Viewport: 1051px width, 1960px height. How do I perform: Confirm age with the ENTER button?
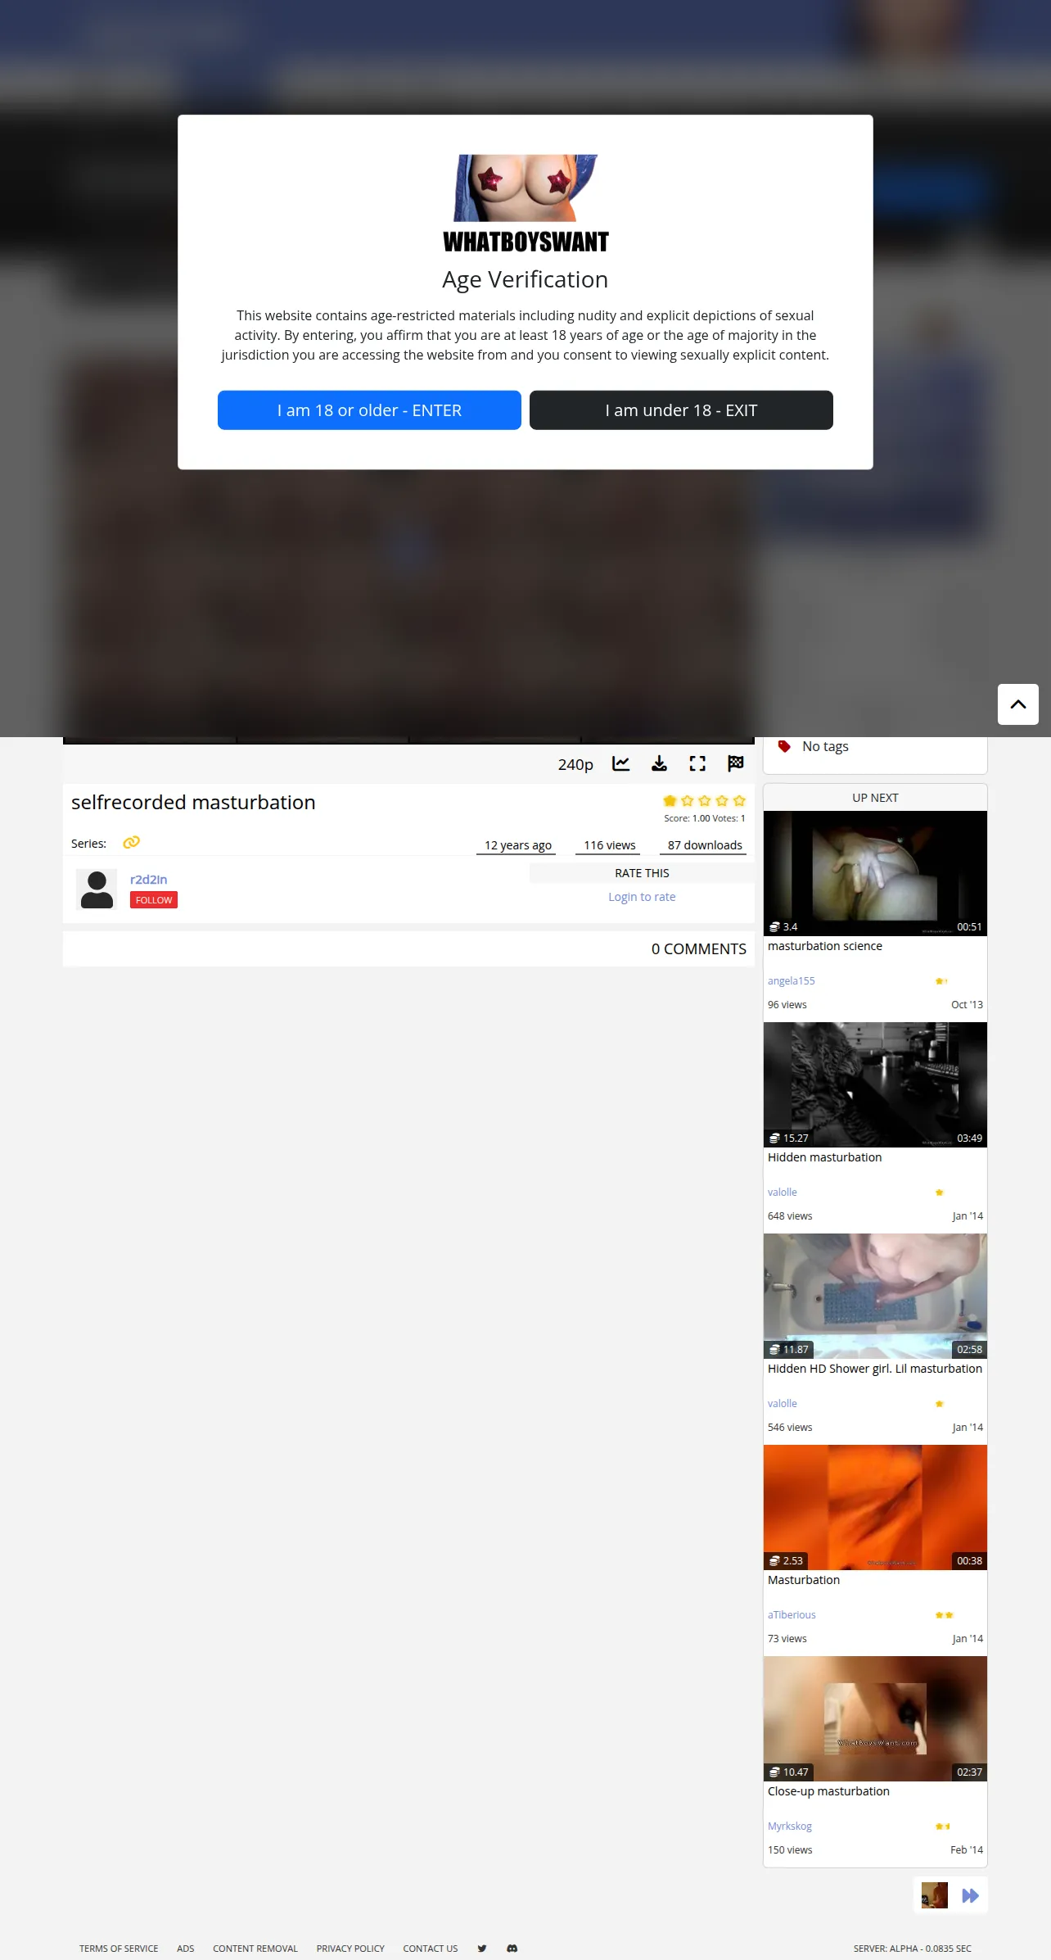[x=369, y=410]
